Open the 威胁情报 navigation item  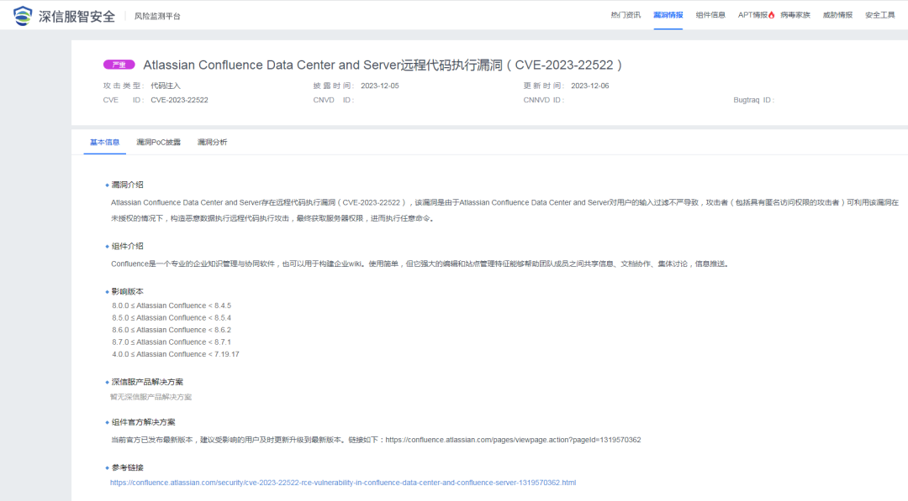coord(837,15)
